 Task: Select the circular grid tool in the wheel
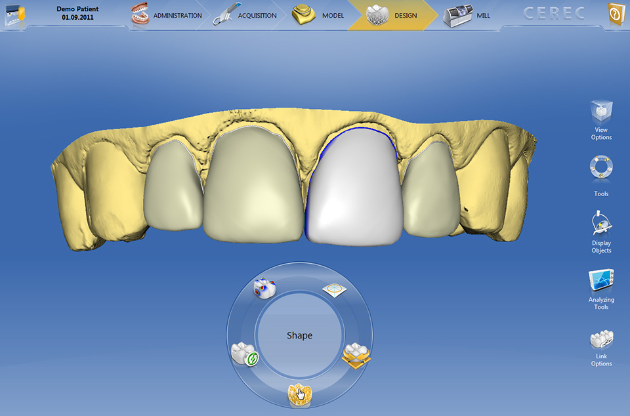(x=334, y=290)
